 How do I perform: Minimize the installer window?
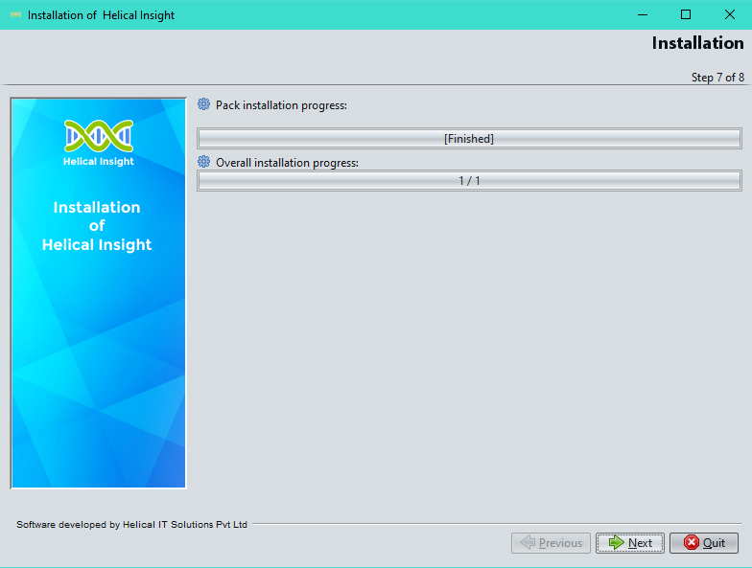point(643,15)
